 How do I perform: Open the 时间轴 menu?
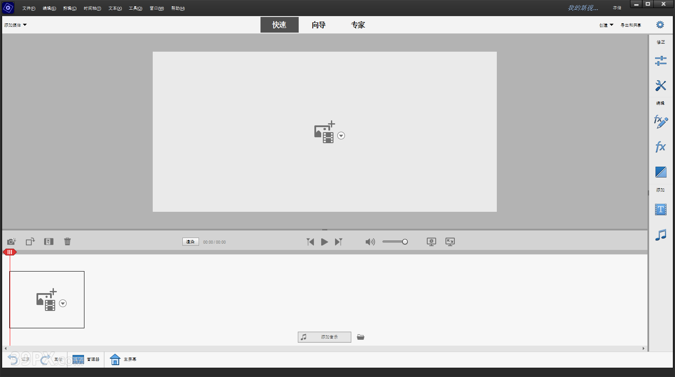click(x=92, y=8)
